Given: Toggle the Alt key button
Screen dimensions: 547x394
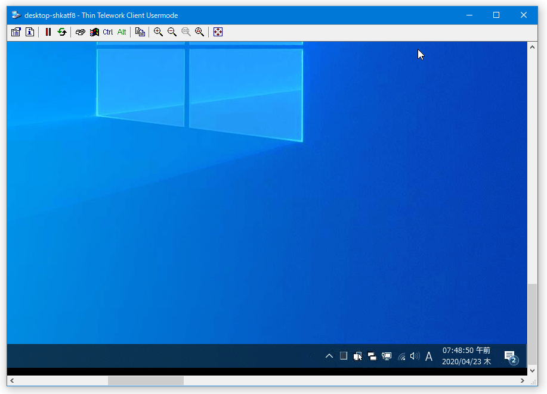Looking at the screenshot, I should point(122,32).
